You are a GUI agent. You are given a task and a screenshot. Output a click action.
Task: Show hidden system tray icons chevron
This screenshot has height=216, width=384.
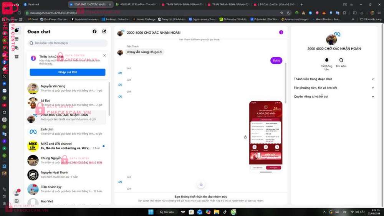(x=324, y=212)
